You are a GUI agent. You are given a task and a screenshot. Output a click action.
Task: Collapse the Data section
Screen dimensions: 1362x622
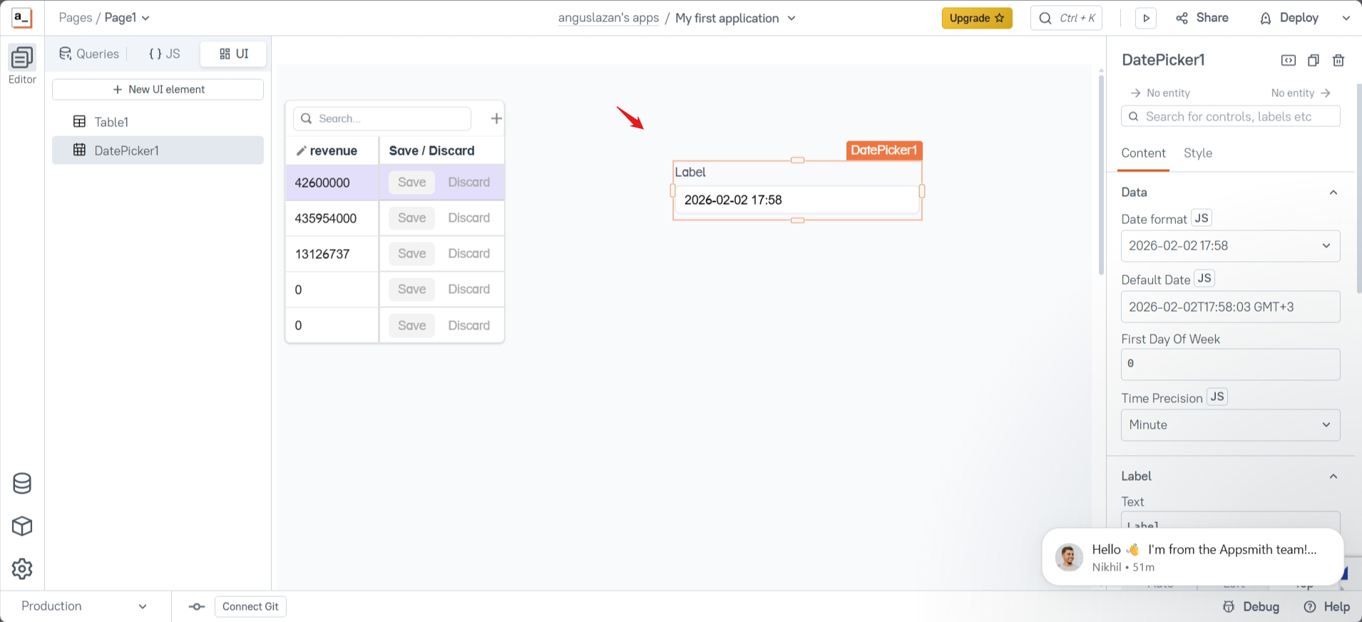pyautogui.click(x=1333, y=193)
